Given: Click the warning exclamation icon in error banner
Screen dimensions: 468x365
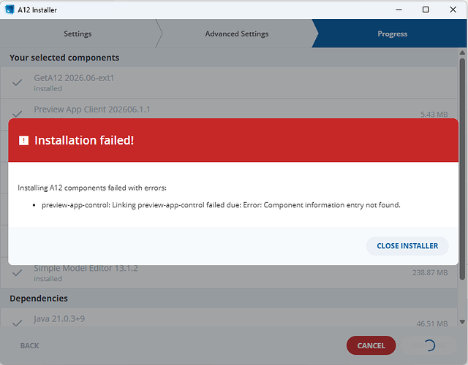Looking at the screenshot, I should 23,140.
